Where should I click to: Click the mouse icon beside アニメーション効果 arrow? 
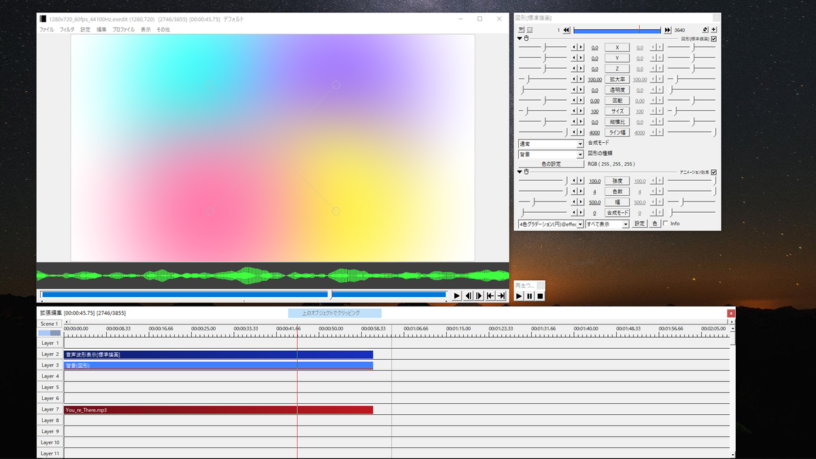click(527, 172)
